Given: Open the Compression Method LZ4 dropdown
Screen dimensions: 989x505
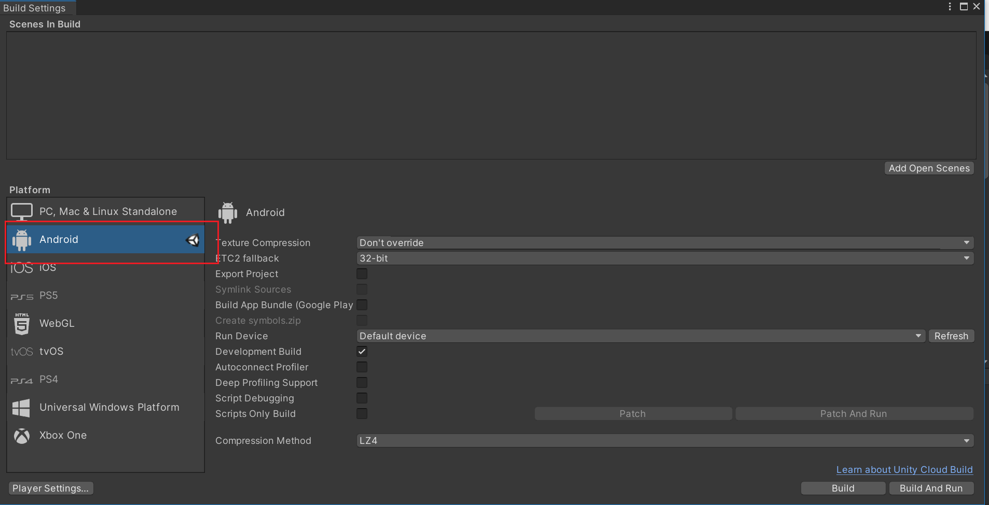Looking at the screenshot, I should 665,440.
